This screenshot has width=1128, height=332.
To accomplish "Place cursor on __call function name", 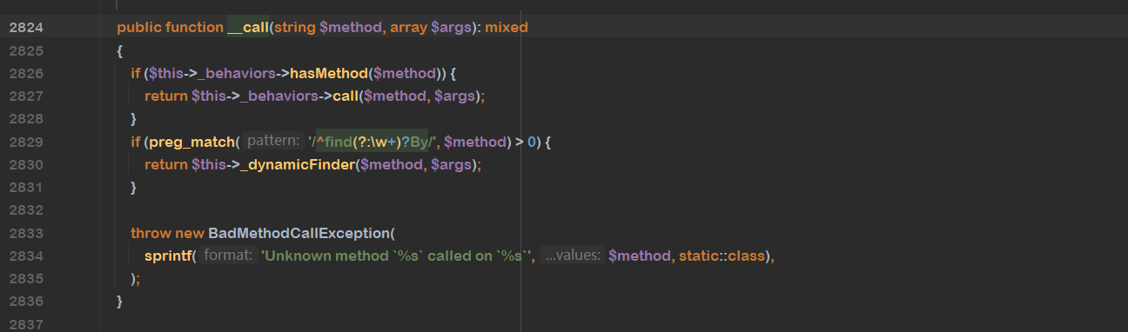I will coord(248,28).
